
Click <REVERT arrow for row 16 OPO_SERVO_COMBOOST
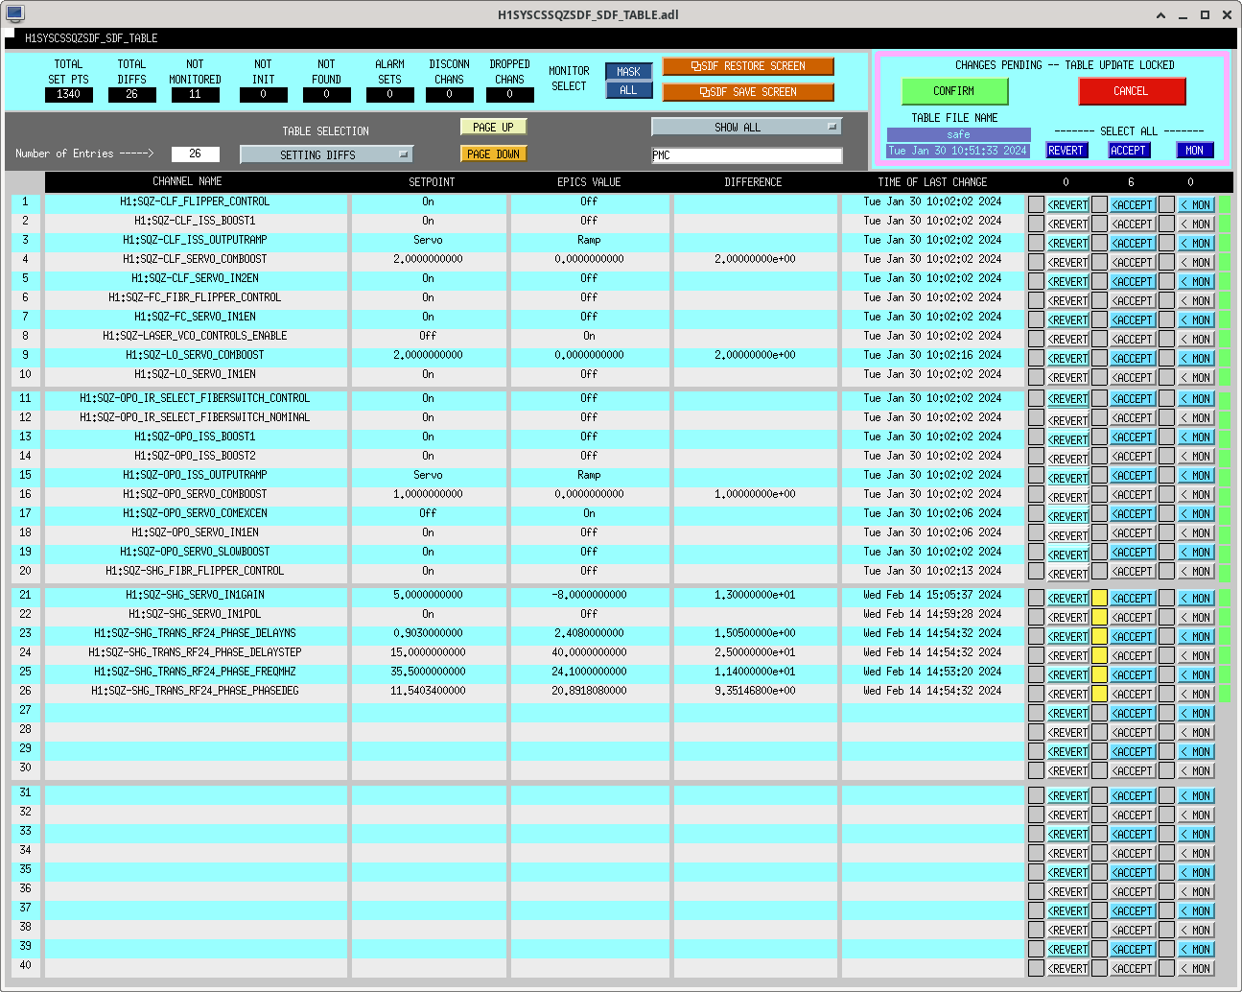[1067, 498]
